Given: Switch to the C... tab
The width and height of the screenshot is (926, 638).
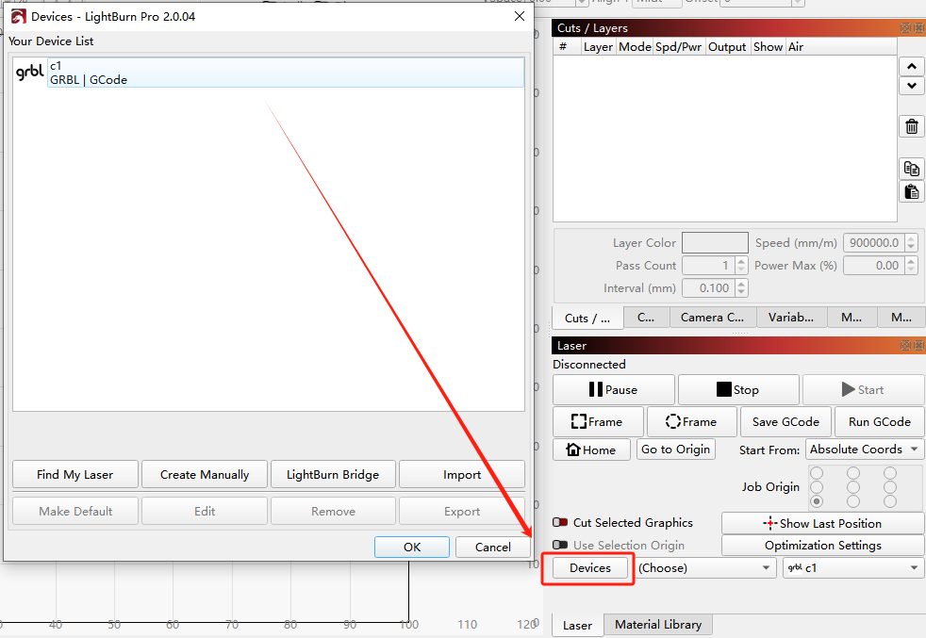Looking at the screenshot, I should tap(646, 318).
